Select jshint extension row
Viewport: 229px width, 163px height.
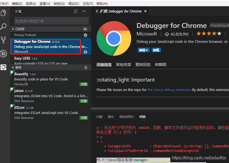[x=51, y=96]
